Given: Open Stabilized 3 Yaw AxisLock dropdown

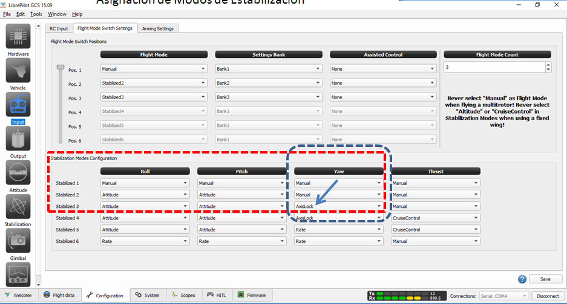Looking at the screenshot, I should (x=339, y=206).
